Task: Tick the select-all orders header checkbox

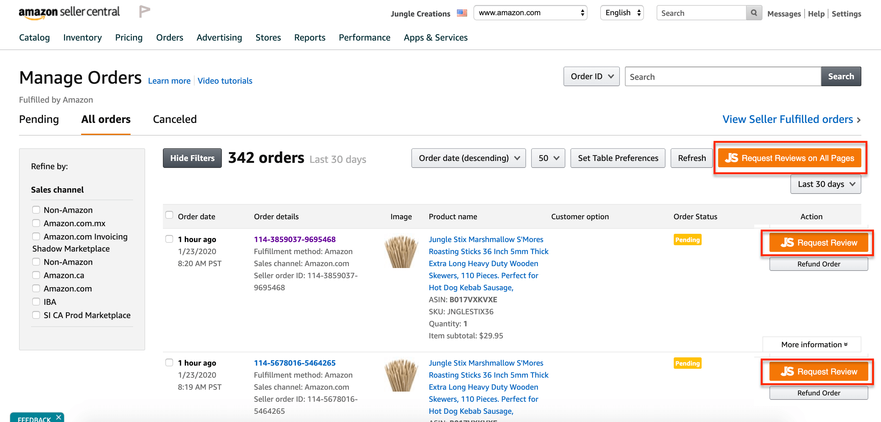Action: (x=169, y=215)
